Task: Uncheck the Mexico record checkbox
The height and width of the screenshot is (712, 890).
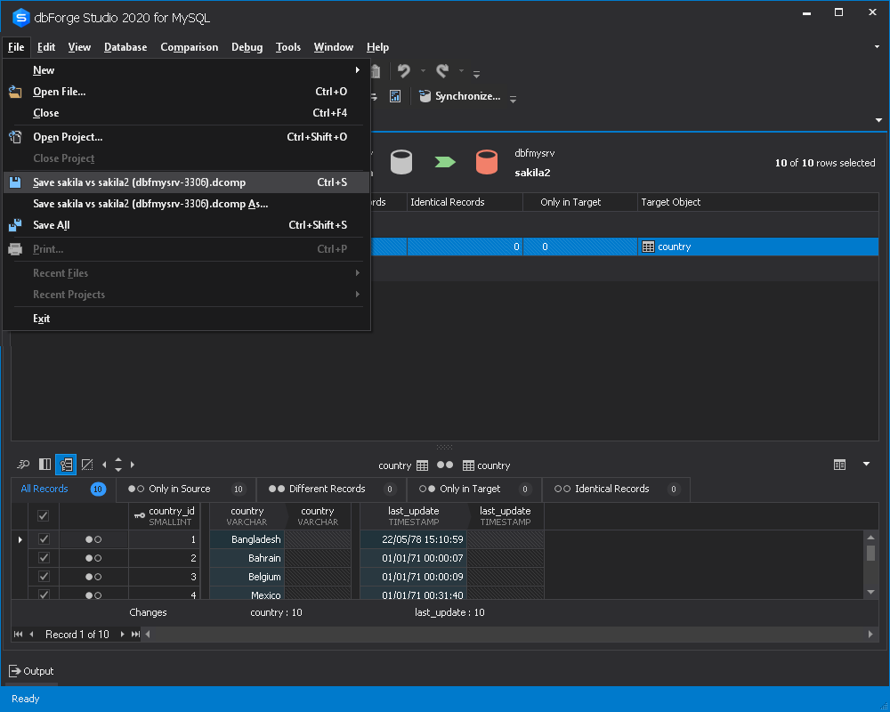Action: [42, 595]
